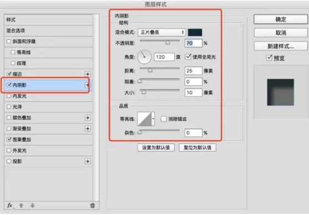Uncheck the 图案叠加 checkbox
The image size is (309, 215).
(9, 139)
